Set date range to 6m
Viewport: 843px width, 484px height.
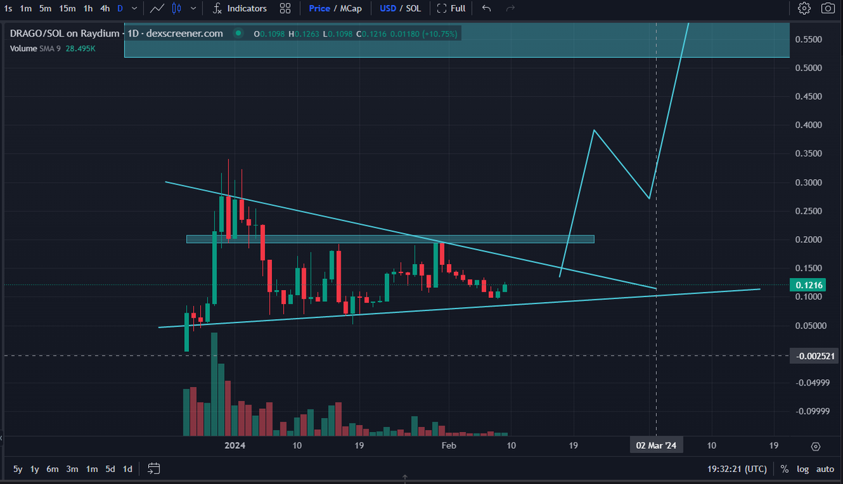point(53,469)
